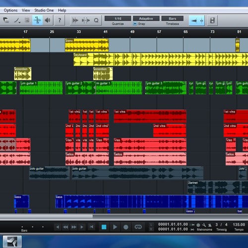Toggle cursor follows edit position button
Screen dimensions: 248x248
pos(201,21)
